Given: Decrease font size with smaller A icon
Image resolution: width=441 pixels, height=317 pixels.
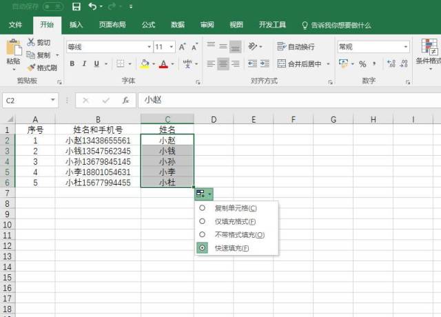Looking at the screenshot, I should tap(194, 47).
